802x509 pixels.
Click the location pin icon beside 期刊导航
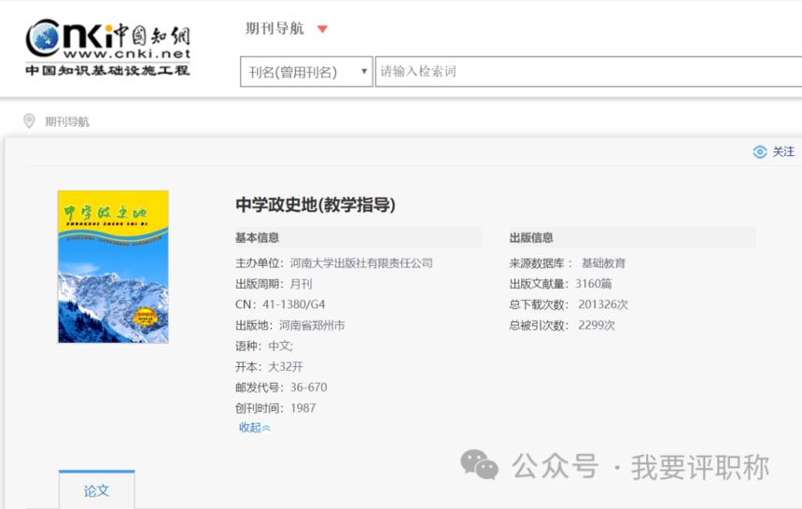29,121
